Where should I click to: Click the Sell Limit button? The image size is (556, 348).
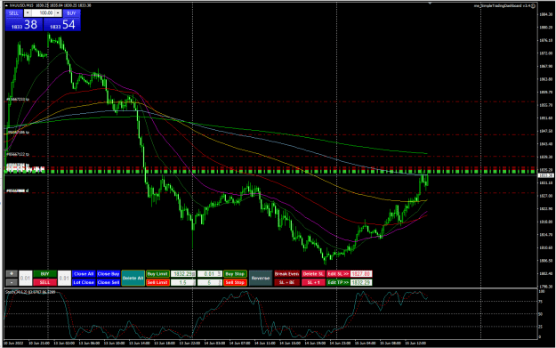[157, 282]
